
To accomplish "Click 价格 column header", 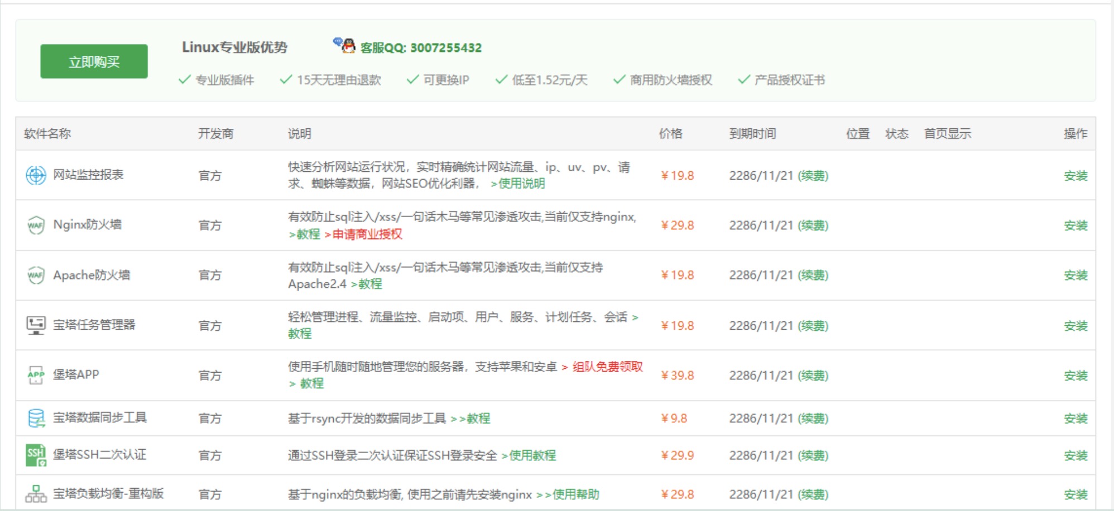I will (x=670, y=134).
